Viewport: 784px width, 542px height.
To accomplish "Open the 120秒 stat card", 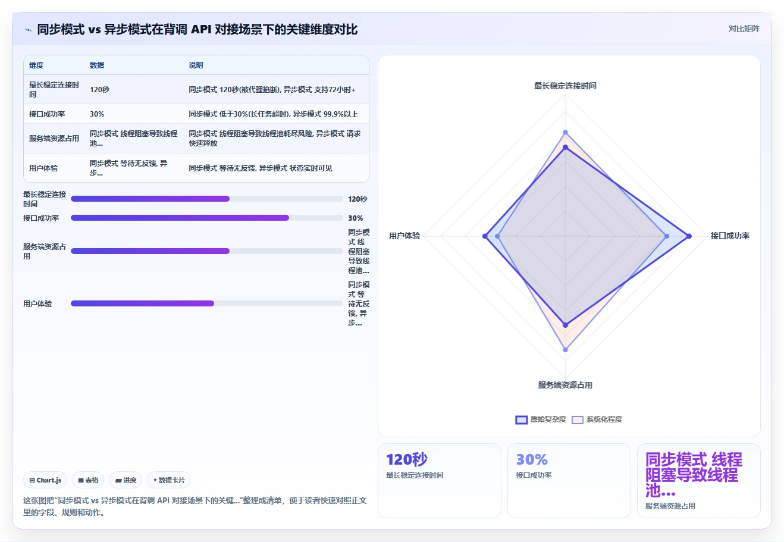I will point(440,481).
